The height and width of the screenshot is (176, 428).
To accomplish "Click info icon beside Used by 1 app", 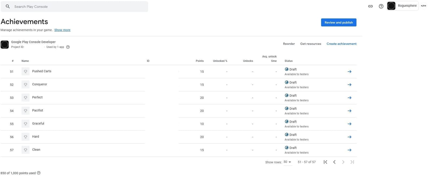I will 68,47.
